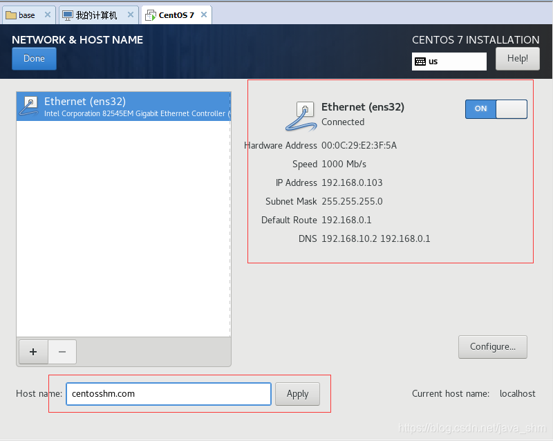Viewport: 553px width, 441px height.
Task: Click the IP address value 192.168.0.103
Action: coord(352,182)
